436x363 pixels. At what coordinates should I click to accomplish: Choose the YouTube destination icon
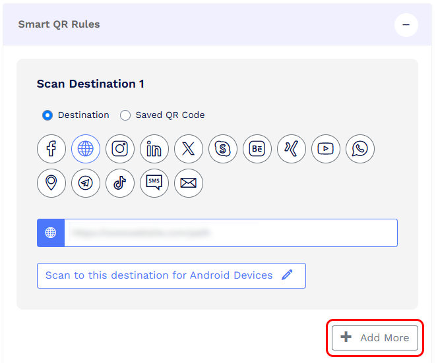tap(326, 149)
